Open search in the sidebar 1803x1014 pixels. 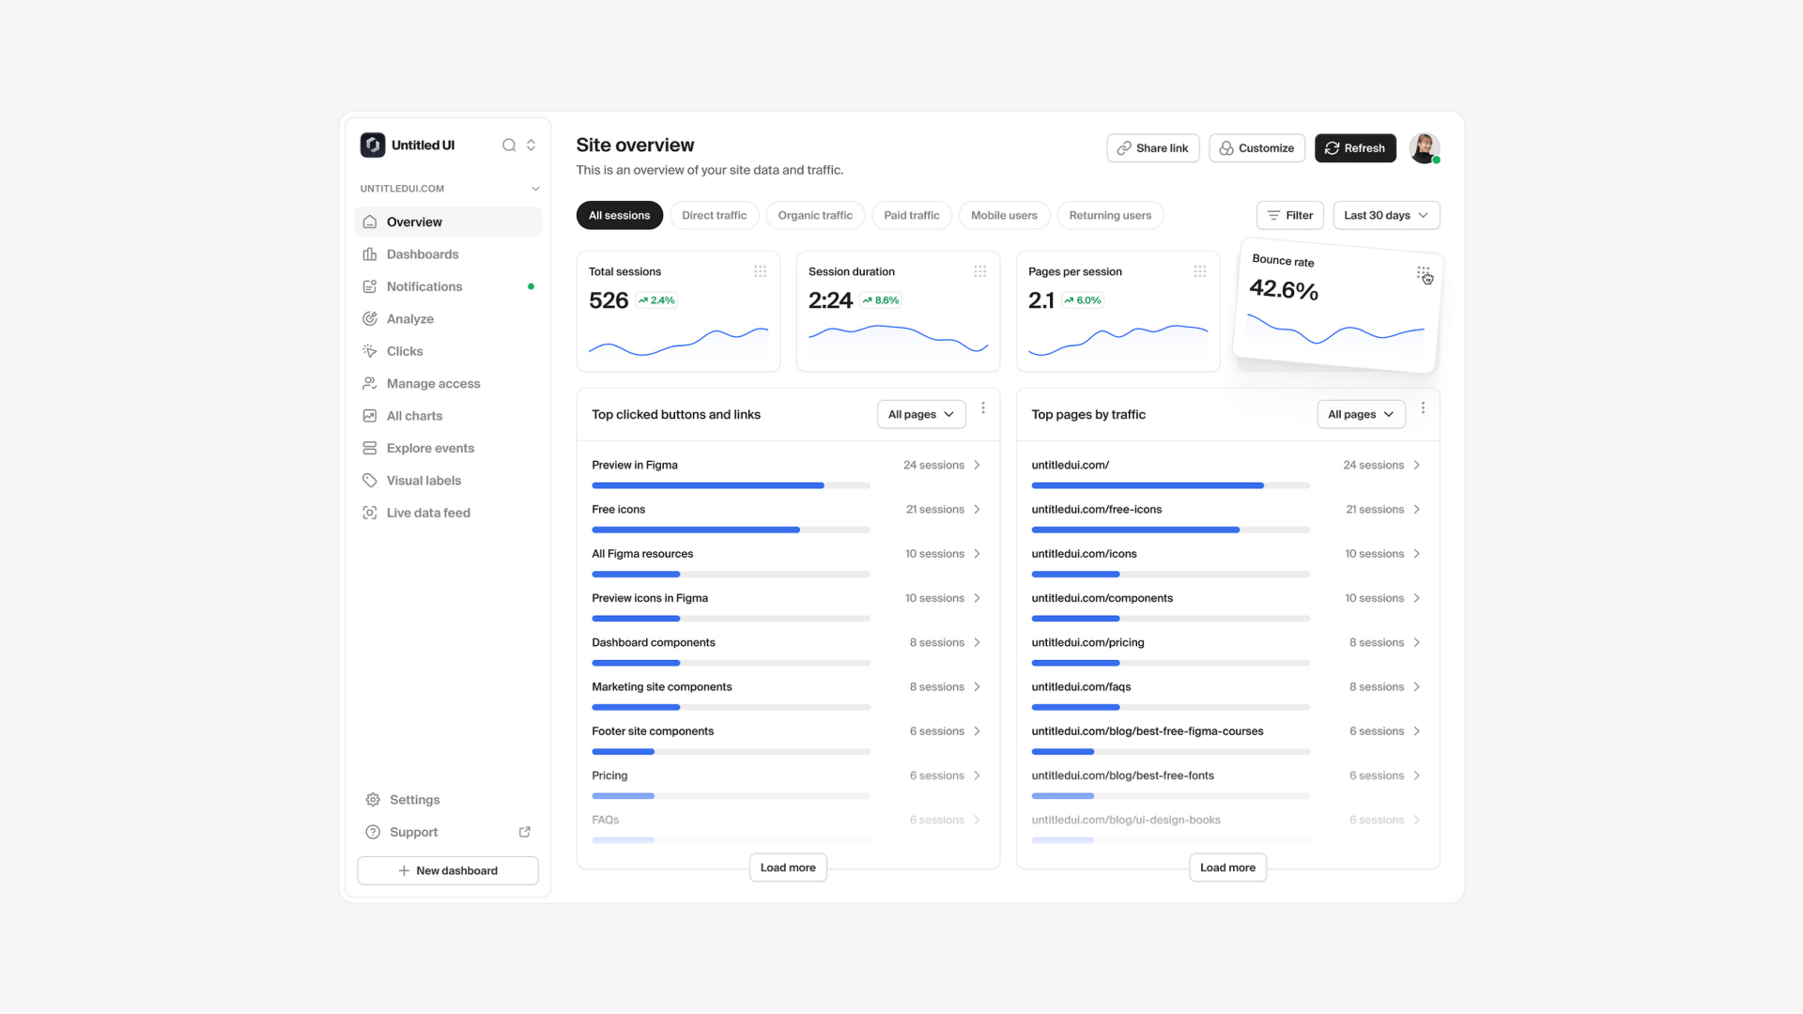coord(508,146)
